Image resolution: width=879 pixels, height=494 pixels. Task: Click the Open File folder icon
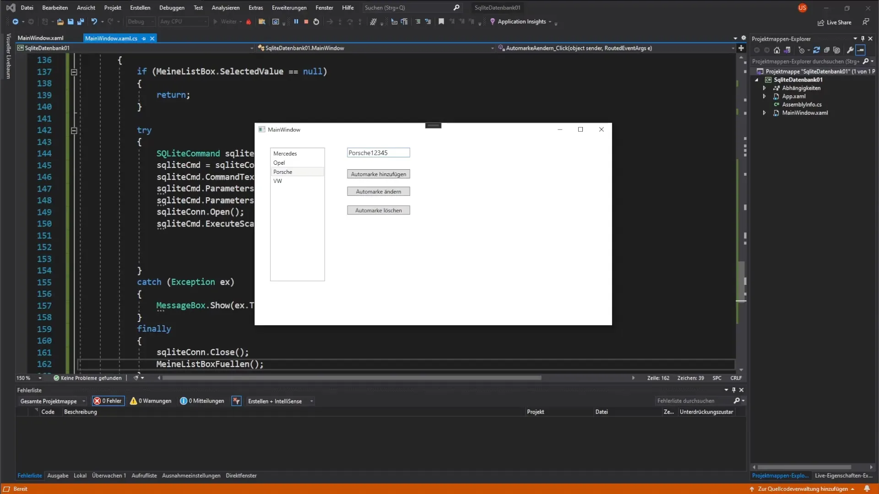point(60,21)
